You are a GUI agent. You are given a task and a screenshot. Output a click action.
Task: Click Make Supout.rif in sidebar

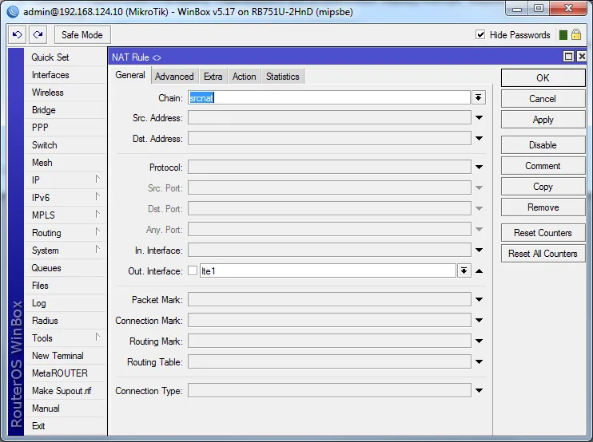point(65,391)
